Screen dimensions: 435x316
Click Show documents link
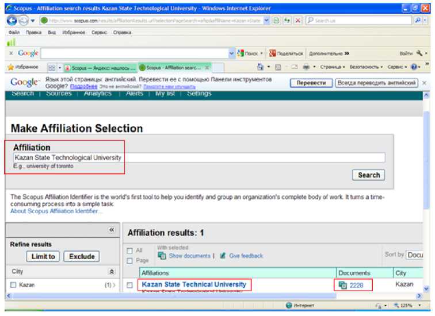pos(189,256)
